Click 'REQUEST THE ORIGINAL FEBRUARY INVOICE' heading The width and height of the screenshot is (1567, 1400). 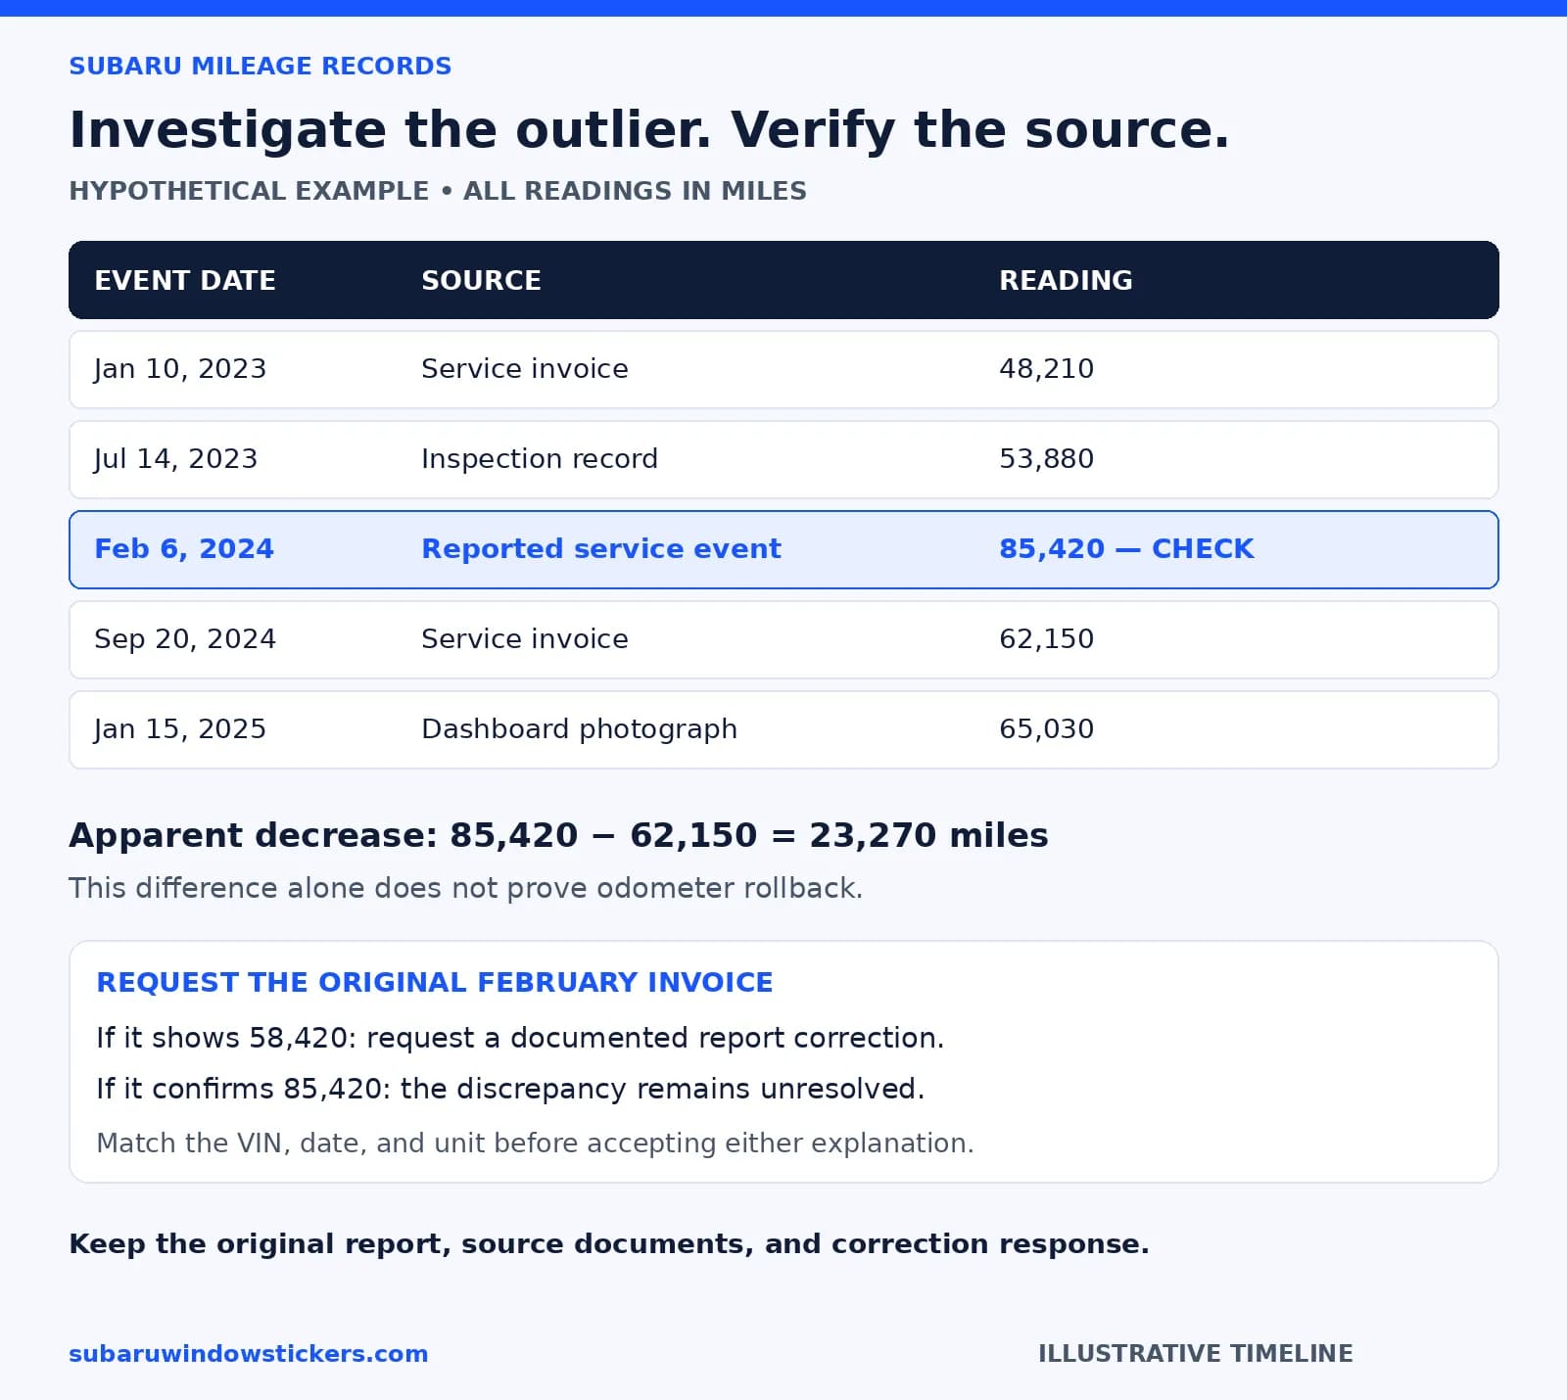point(435,982)
